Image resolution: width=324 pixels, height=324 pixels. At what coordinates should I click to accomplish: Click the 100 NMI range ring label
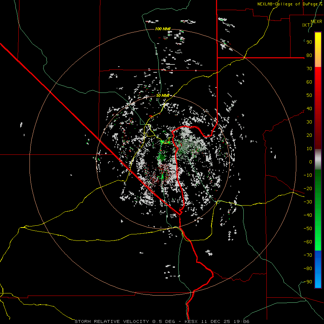coord(163,29)
